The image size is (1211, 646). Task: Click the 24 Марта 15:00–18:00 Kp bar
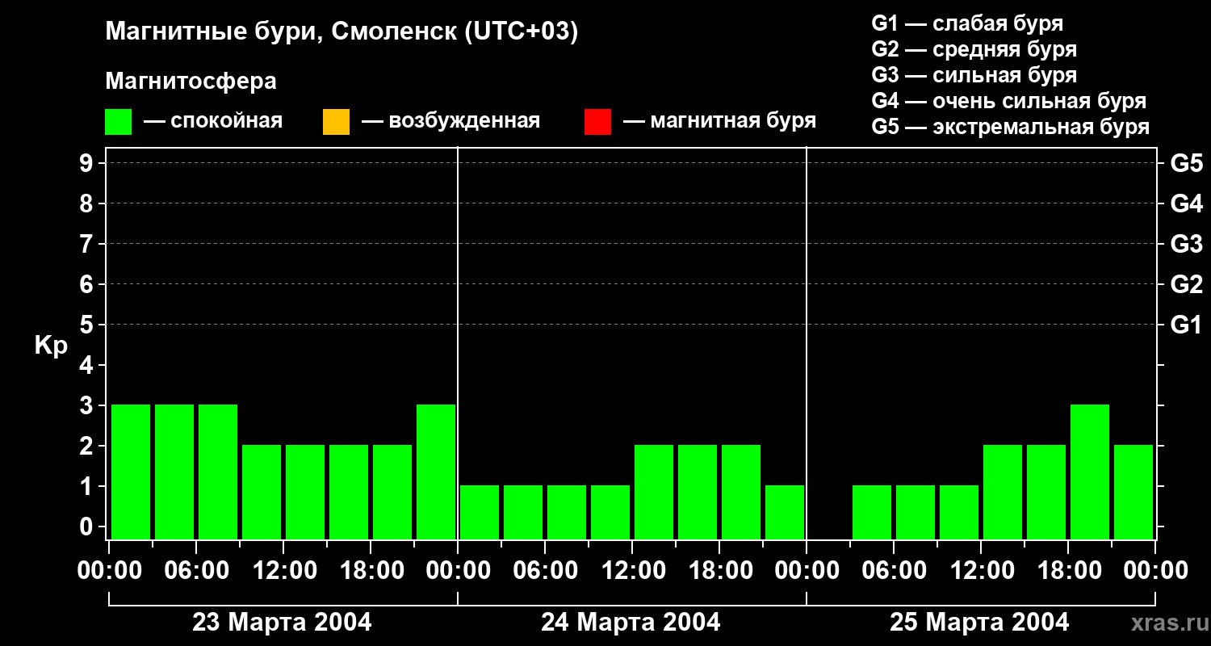pos(698,492)
